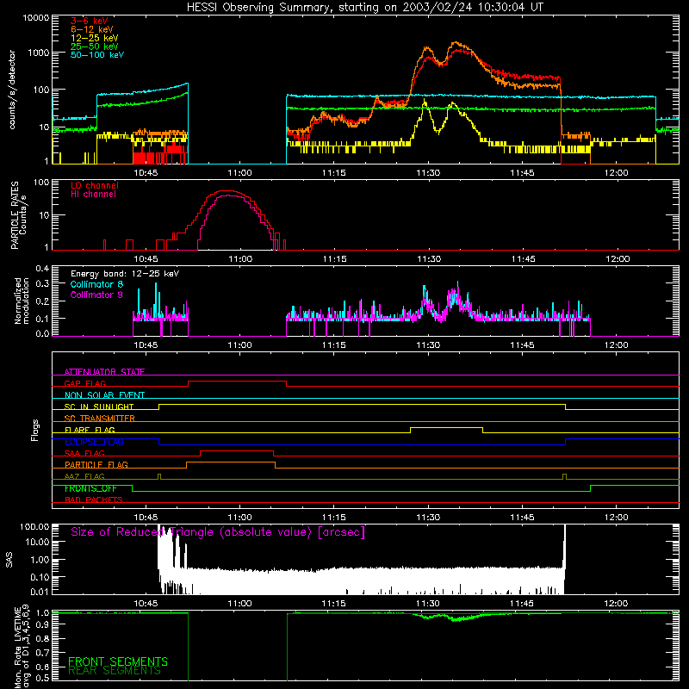
Task: Select the 6-12 keV legend label
Action: (x=92, y=29)
